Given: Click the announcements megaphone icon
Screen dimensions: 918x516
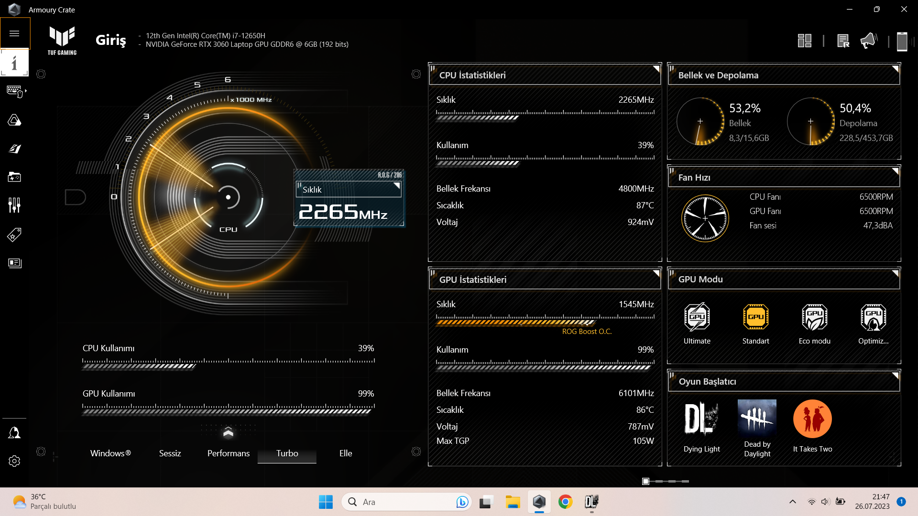Looking at the screenshot, I should point(868,41).
